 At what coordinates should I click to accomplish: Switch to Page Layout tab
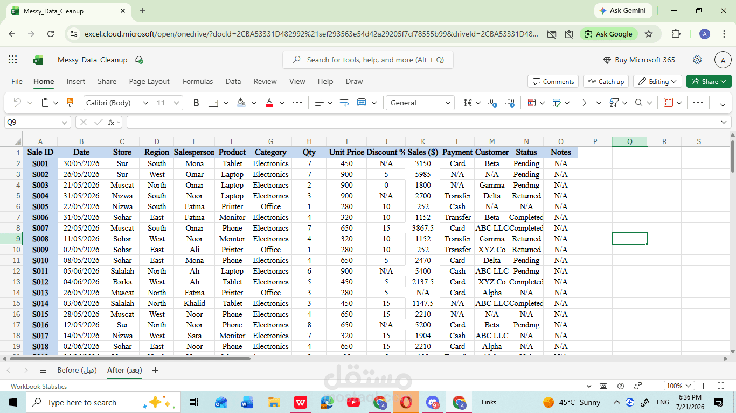(149, 82)
